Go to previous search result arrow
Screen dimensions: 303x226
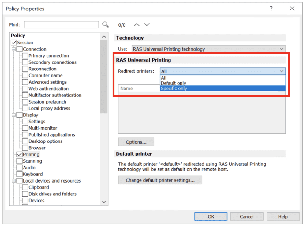coord(137,25)
